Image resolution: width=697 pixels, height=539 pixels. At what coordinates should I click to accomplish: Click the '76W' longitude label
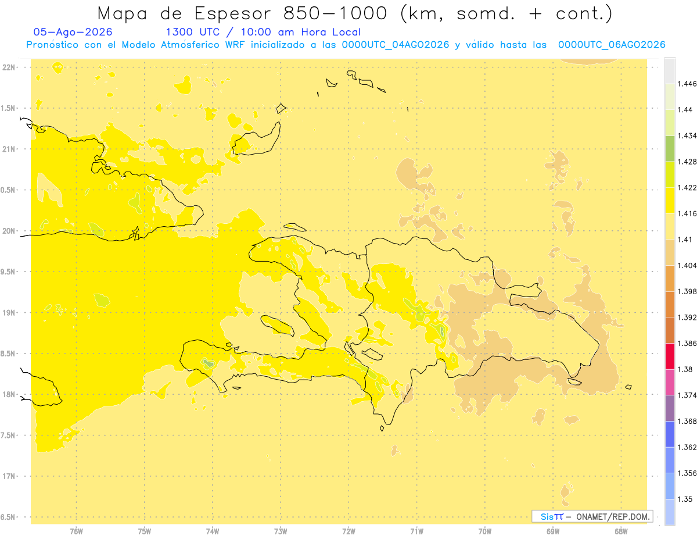[x=76, y=531]
